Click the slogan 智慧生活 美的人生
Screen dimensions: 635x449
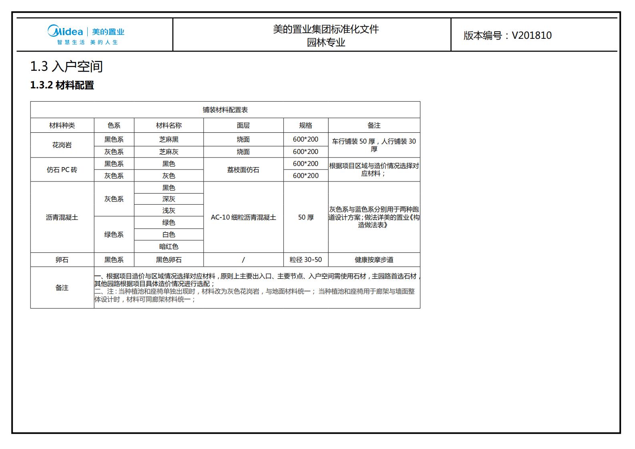pos(88,42)
